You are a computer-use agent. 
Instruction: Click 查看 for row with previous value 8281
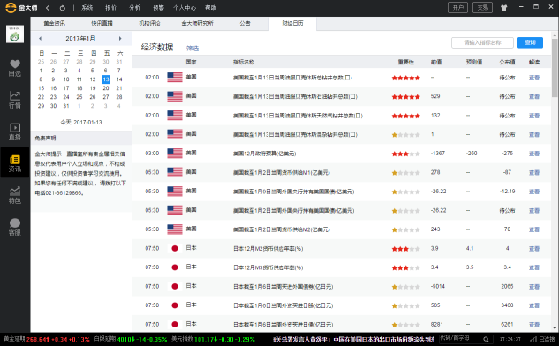click(534, 325)
